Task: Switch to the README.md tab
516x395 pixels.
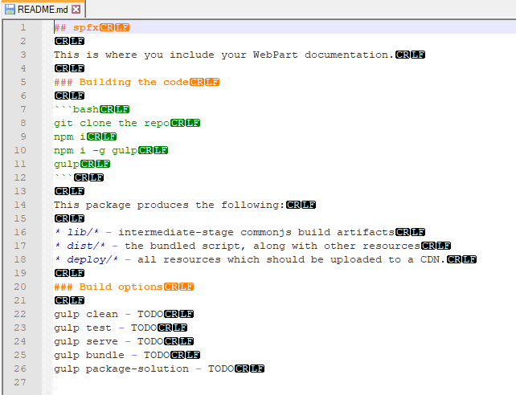Action: [x=43, y=9]
